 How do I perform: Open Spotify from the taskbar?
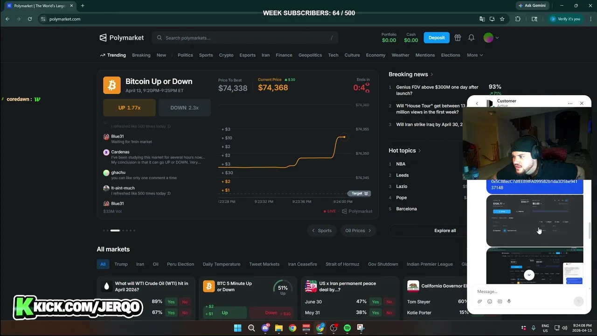[x=347, y=328]
